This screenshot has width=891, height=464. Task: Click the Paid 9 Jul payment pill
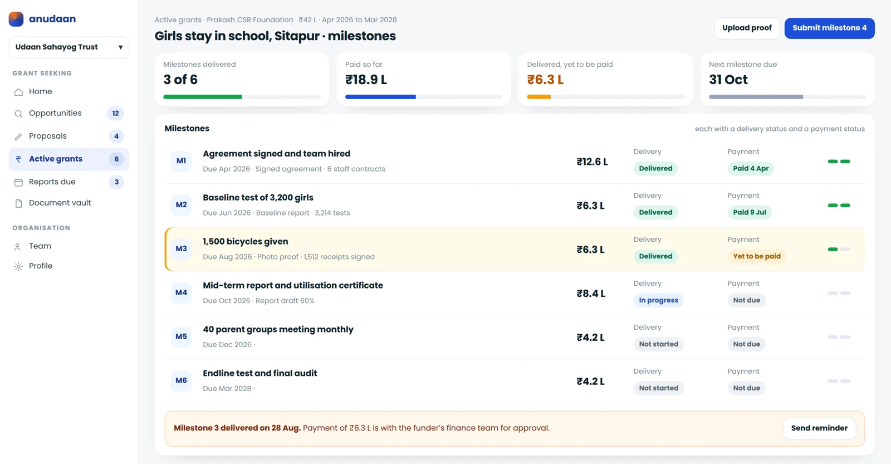click(750, 212)
